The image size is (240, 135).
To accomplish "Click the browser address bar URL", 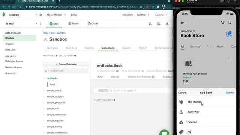I will (82, 7).
